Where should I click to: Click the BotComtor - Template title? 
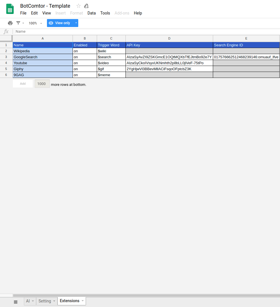pyautogui.click(x=45, y=6)
